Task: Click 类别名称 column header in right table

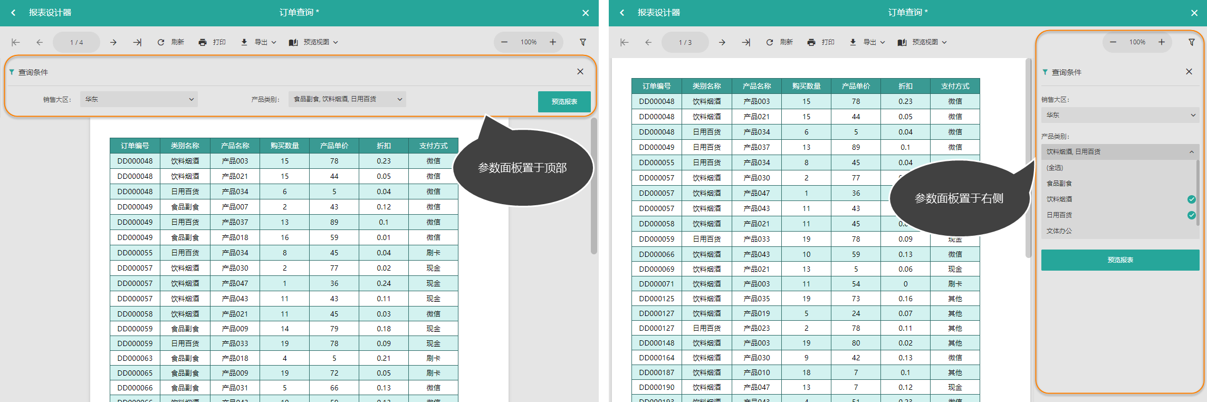Action: (707, 86)
